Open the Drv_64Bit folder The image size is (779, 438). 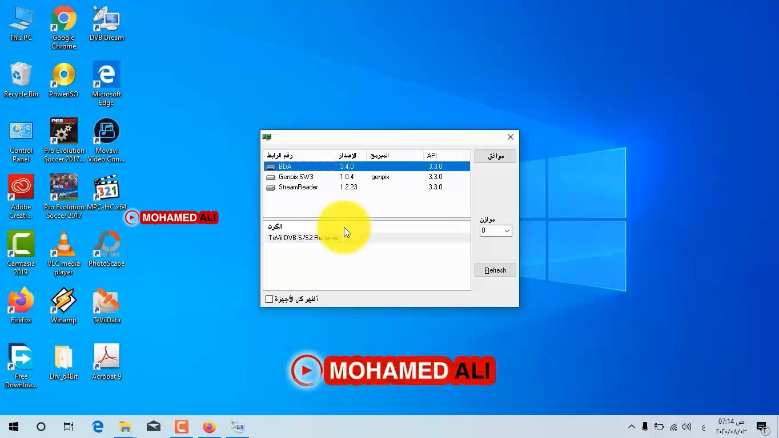click(63, 363)
